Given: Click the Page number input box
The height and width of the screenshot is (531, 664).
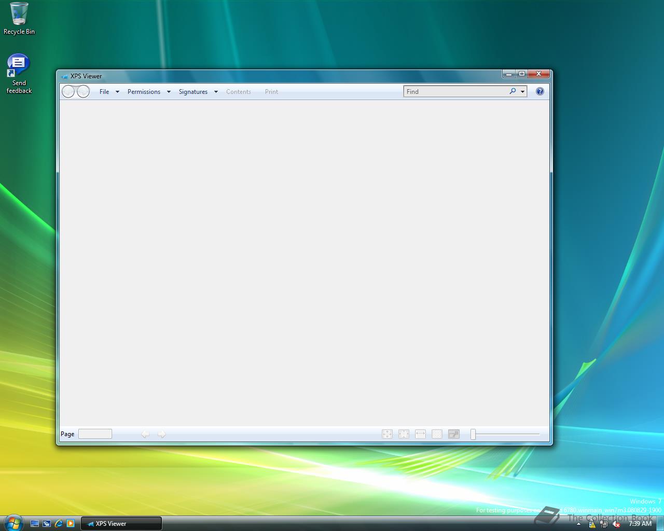Looking at the screenshot, I should [95, 434].
